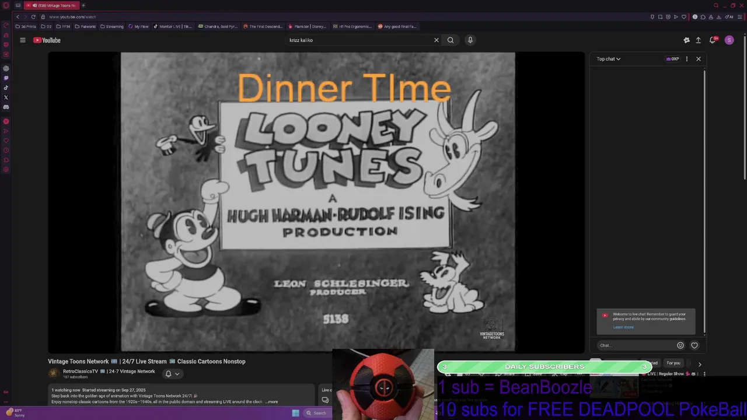Screen dimensions: 747x420
Task: Open a new browser tab
Action: click(83, 5)
